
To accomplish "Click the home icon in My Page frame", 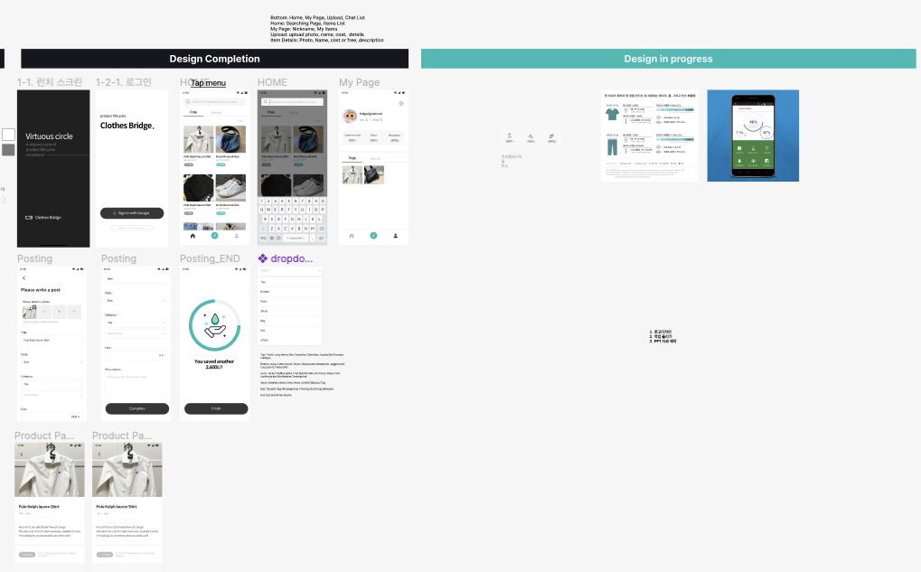I will (x=352, y=236).
